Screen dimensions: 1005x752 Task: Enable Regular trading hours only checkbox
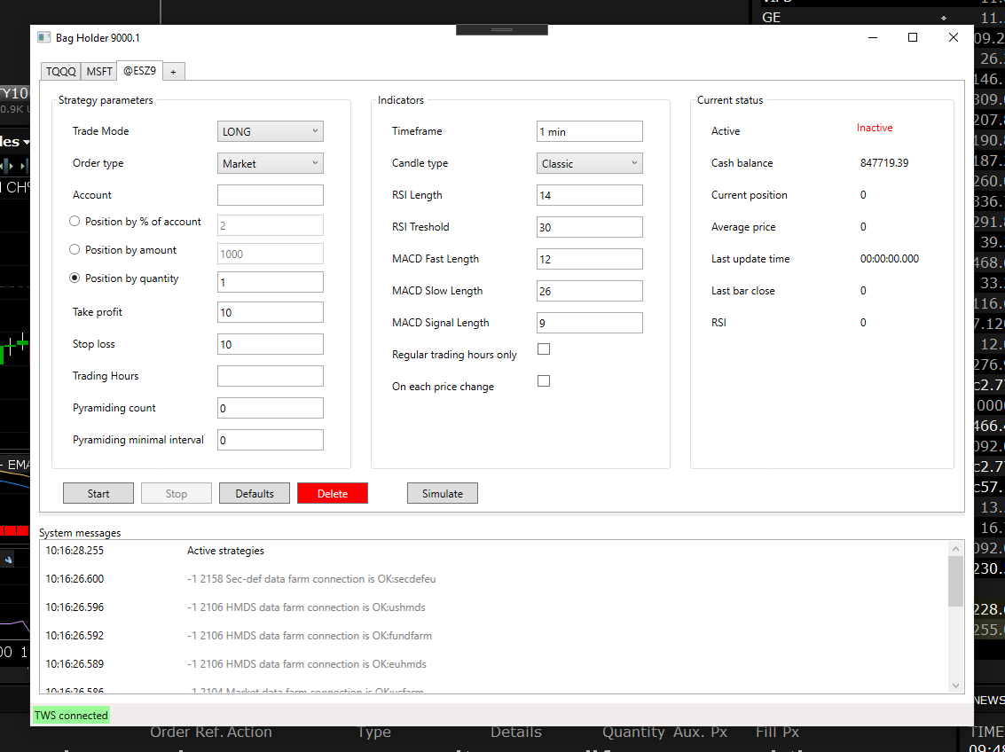544,349
